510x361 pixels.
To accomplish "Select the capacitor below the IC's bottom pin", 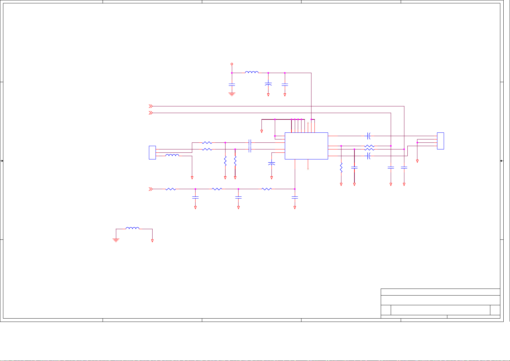I will coord(295,197).
